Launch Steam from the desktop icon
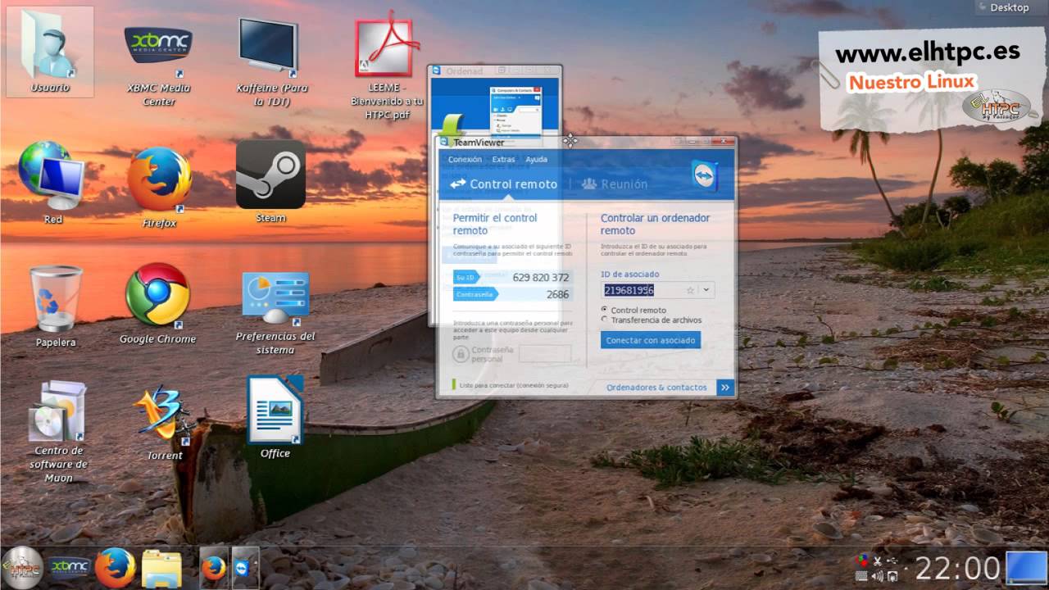Image resolution: width=1049 pixels, height=590 pixels. [x=270, y=181]
